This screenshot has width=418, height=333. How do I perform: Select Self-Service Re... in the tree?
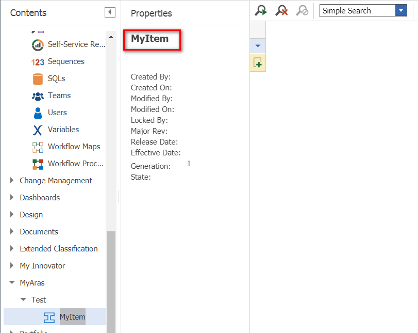point(76,44)
